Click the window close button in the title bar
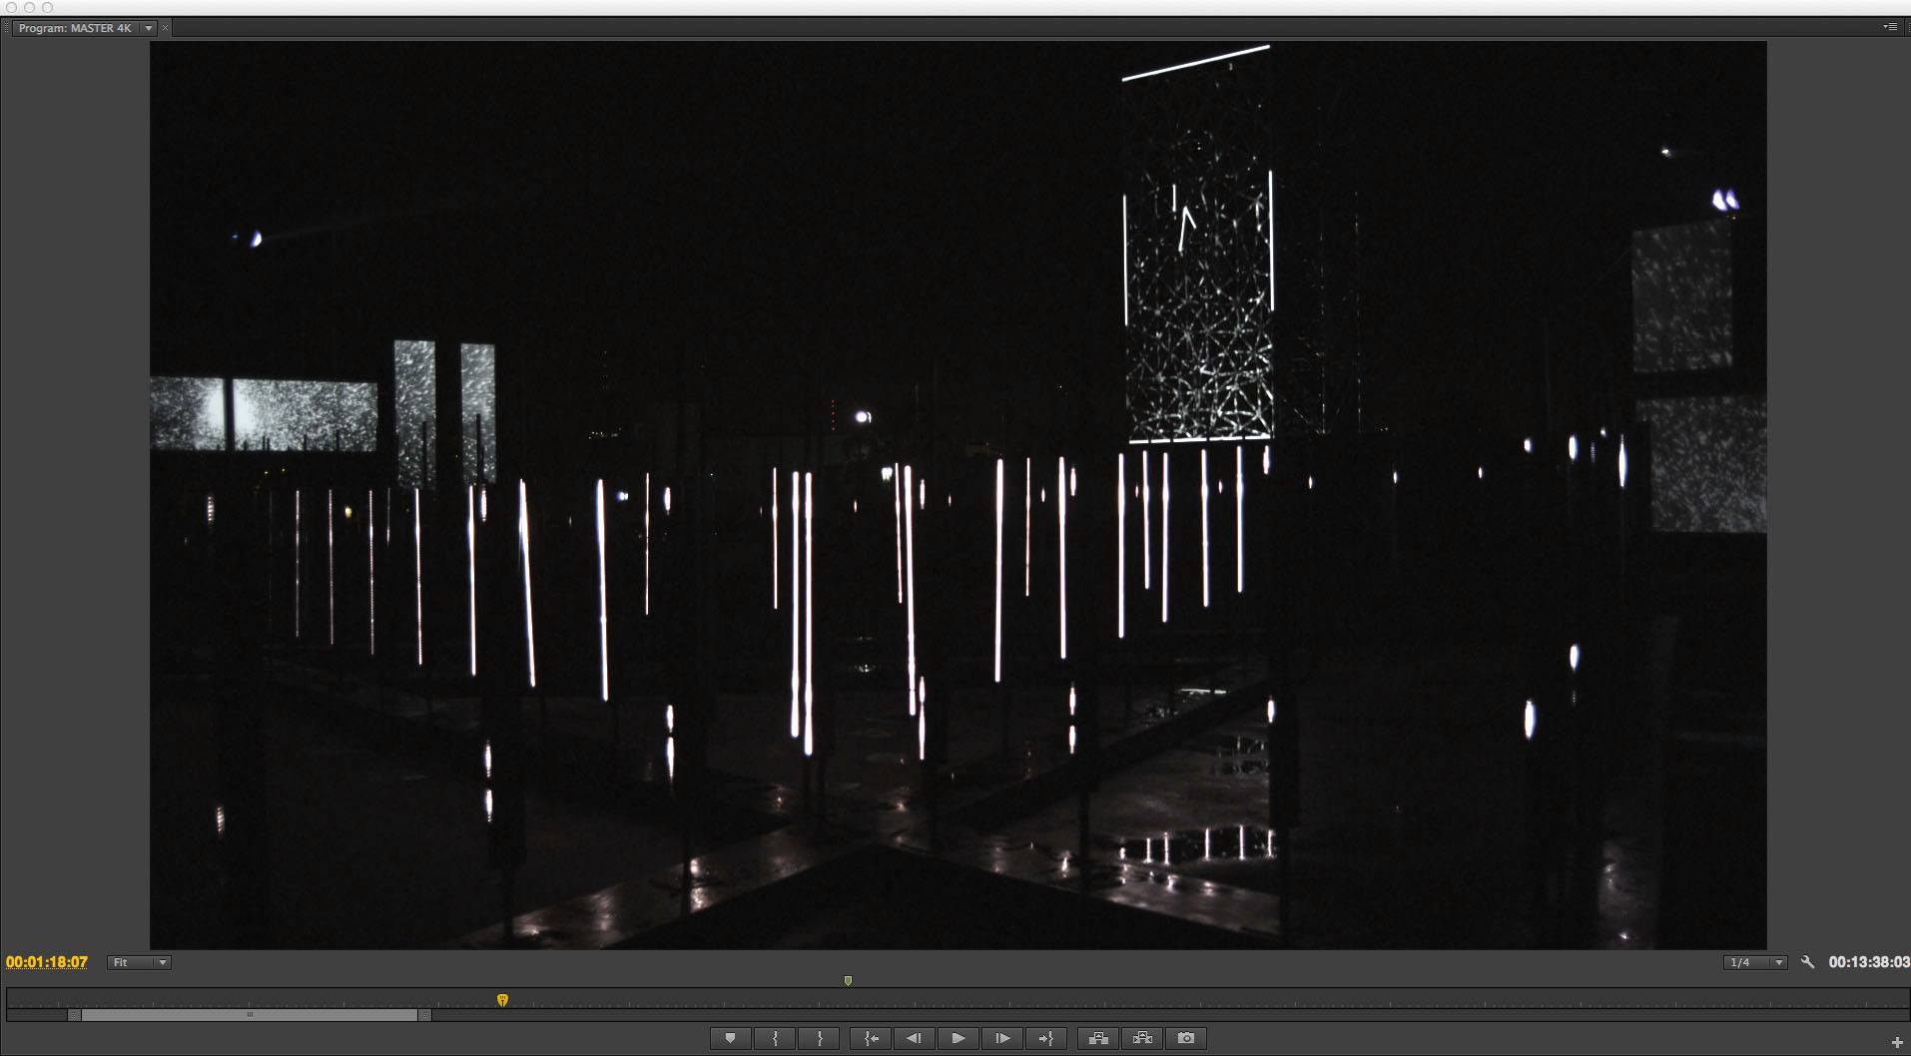1911x1056 pixels. pos(12,7)
